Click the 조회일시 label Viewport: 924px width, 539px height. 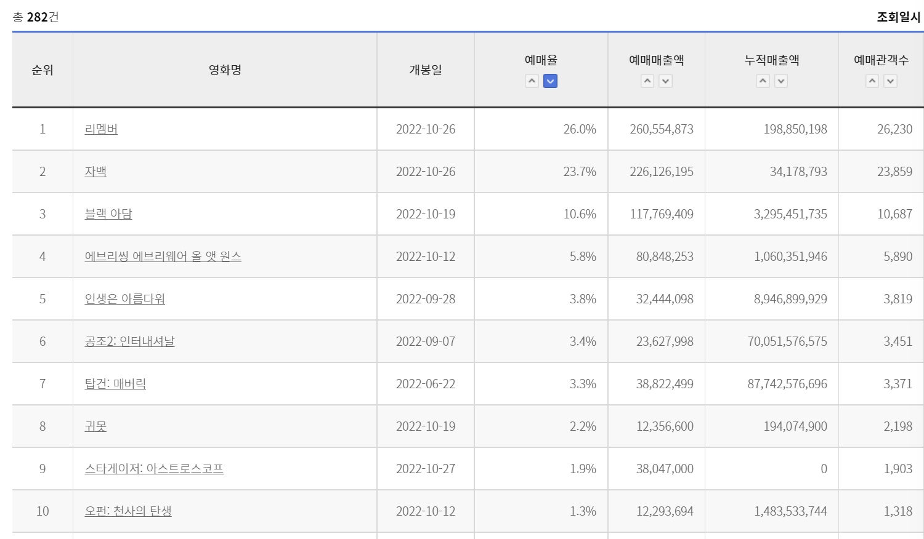(x=899, y=17)
